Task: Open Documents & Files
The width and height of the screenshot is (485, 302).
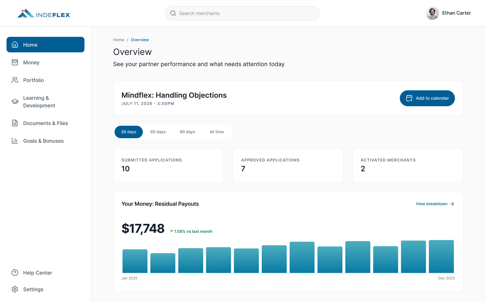Action: (45, 123)
